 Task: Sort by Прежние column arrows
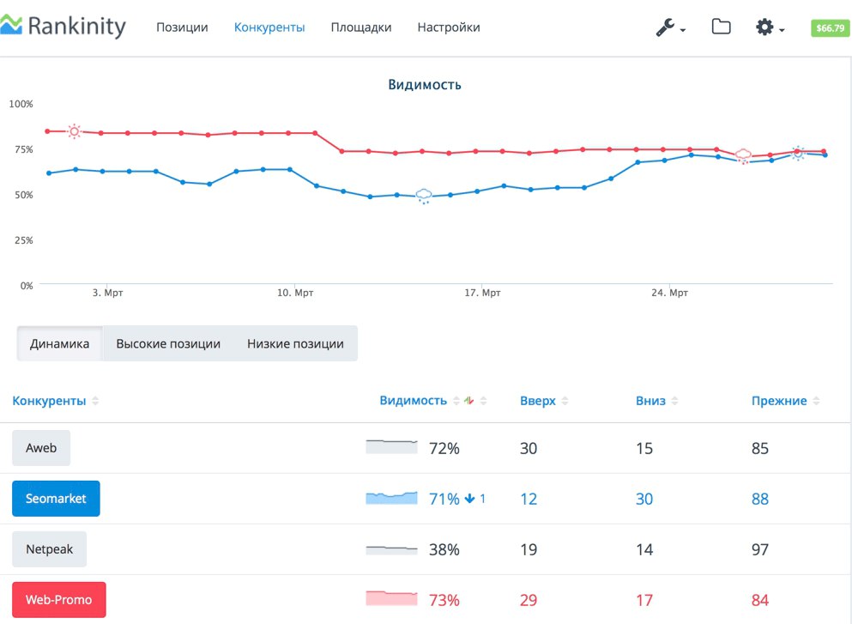[x=816, y=401]
